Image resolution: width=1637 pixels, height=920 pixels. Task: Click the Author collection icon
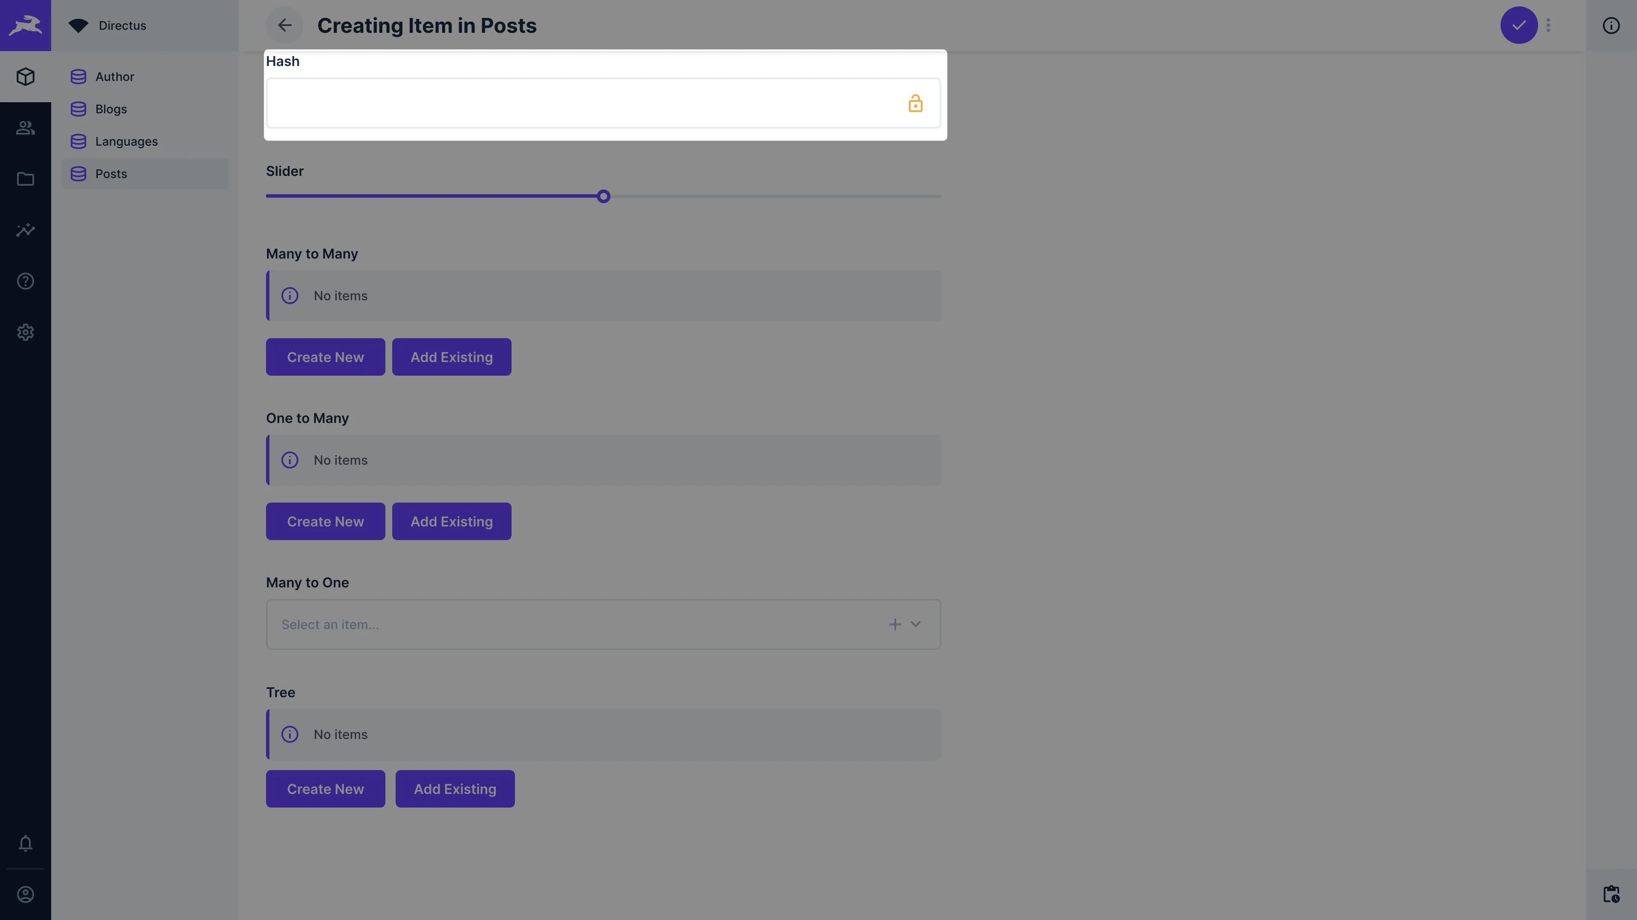click(x=79, y=76)
